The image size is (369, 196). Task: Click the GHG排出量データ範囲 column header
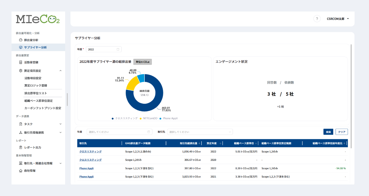[x=144, y=143]
